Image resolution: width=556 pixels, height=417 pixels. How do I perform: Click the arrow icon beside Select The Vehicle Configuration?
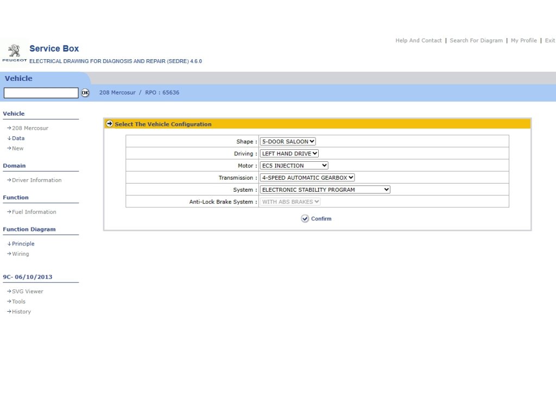110,124
